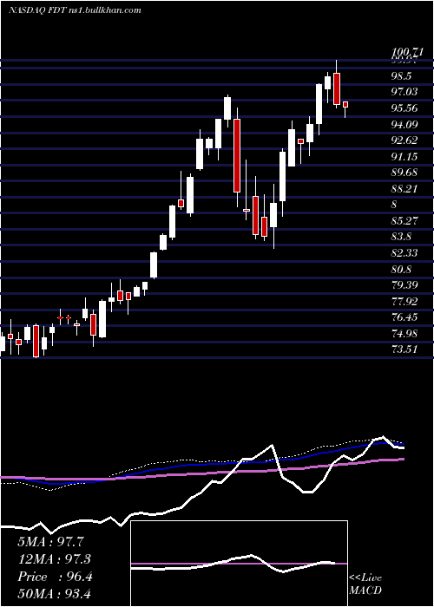Click the 82.33 price label
434x607 pixels.
[x=404, y=253]
